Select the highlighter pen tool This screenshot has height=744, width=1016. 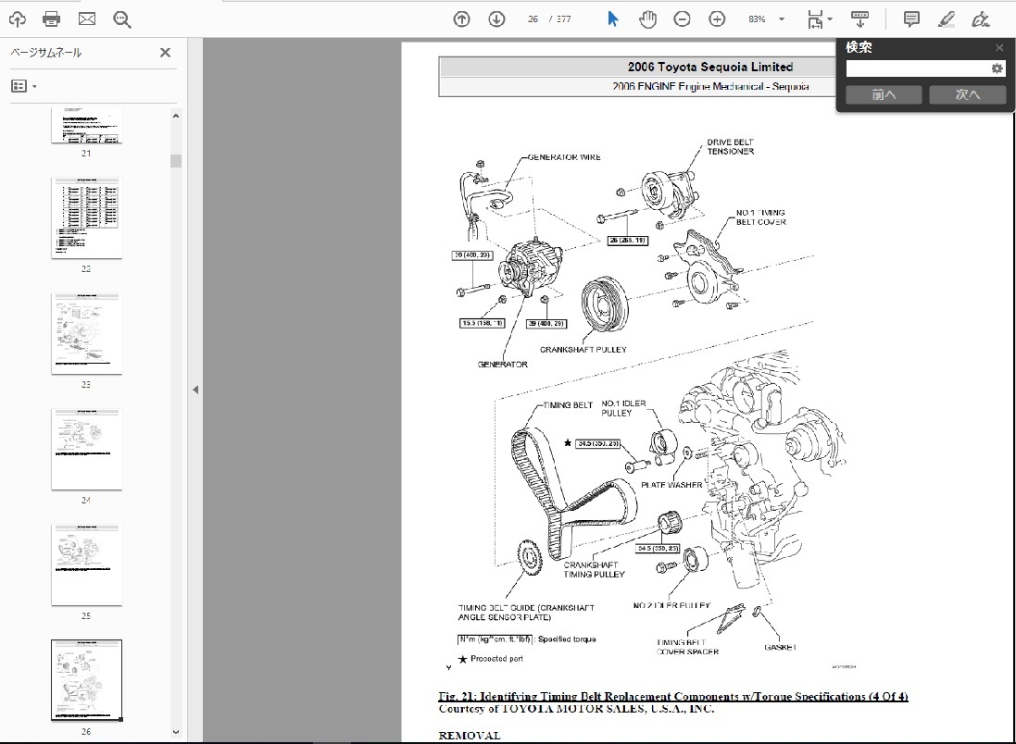click(946, 19)
